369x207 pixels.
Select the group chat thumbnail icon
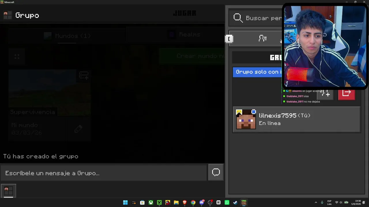click(x=8, y=191)
